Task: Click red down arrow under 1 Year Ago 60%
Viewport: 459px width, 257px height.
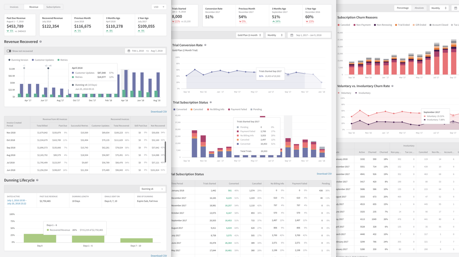Action: click(307, 21)
